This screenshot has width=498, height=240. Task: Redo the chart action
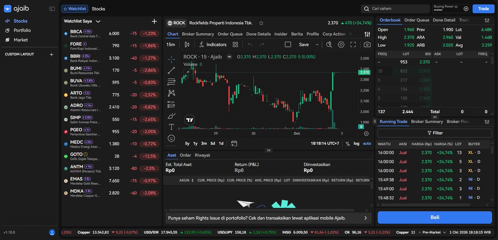262,44
